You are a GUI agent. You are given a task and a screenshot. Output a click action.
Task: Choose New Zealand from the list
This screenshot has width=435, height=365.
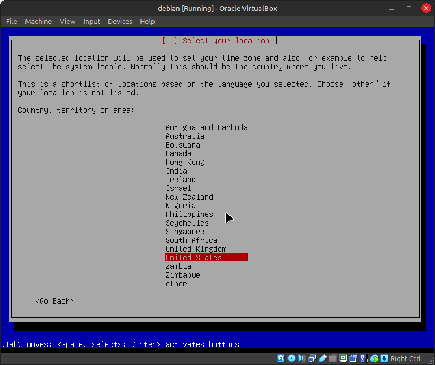coord(189,197)
